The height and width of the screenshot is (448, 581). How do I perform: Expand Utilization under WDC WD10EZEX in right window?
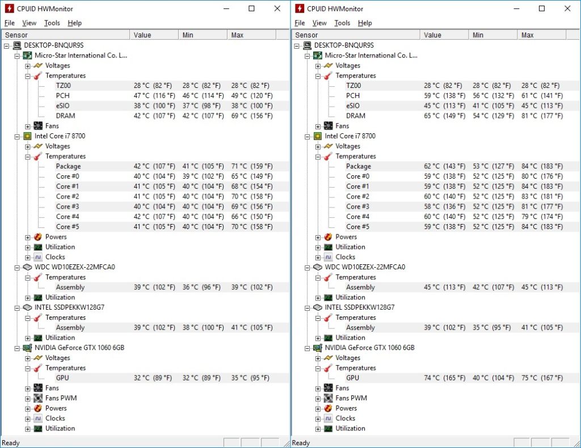(318, 298)
